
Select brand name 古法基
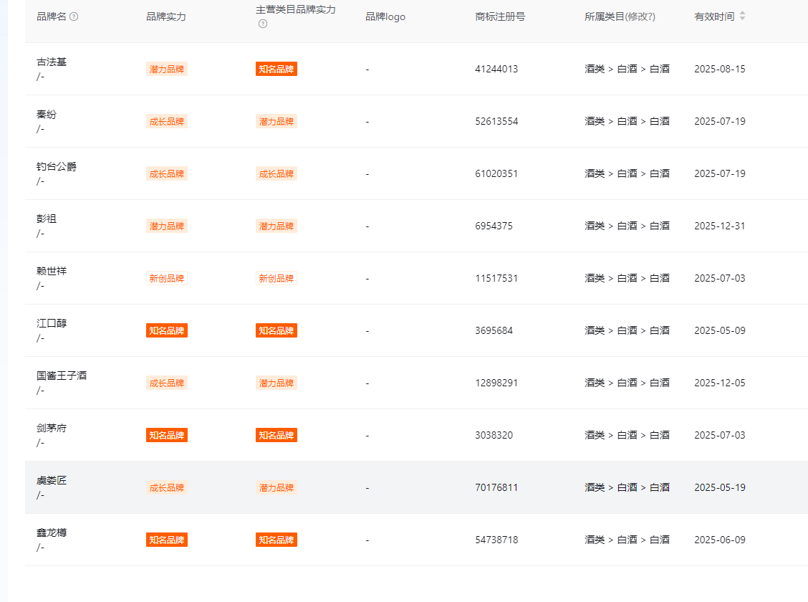coord(52,62)
